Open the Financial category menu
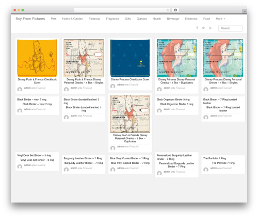This screenshot has height=218, width=258. [94, 19]
